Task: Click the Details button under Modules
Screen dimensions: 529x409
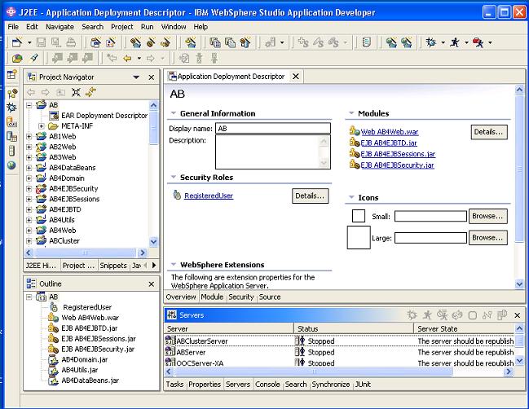Action: pyautogui.click(x=488, y=132)
